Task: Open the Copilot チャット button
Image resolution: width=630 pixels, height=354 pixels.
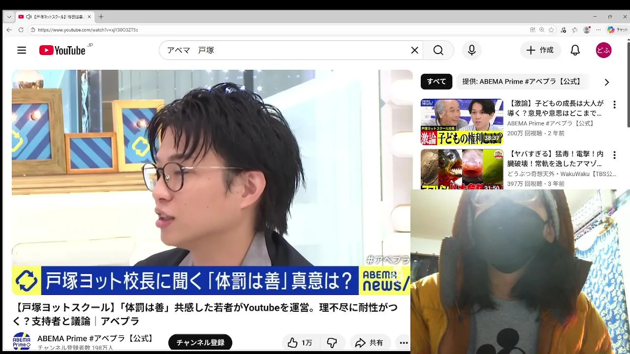Action: click(617, 29)
